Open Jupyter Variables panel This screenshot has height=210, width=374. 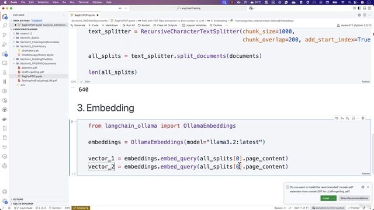(x=194, y=25)
